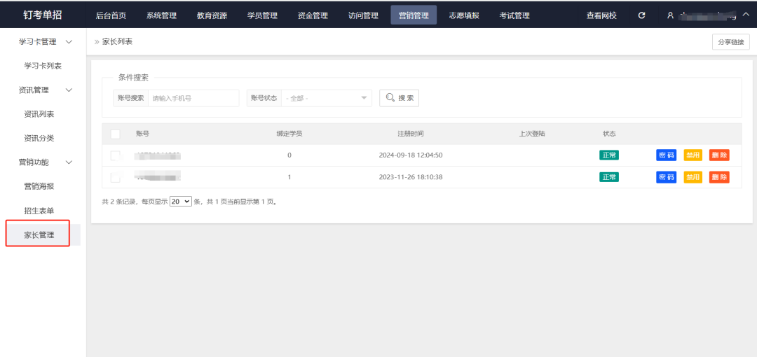Switch to 考试管理 menu

coord(514,15)
